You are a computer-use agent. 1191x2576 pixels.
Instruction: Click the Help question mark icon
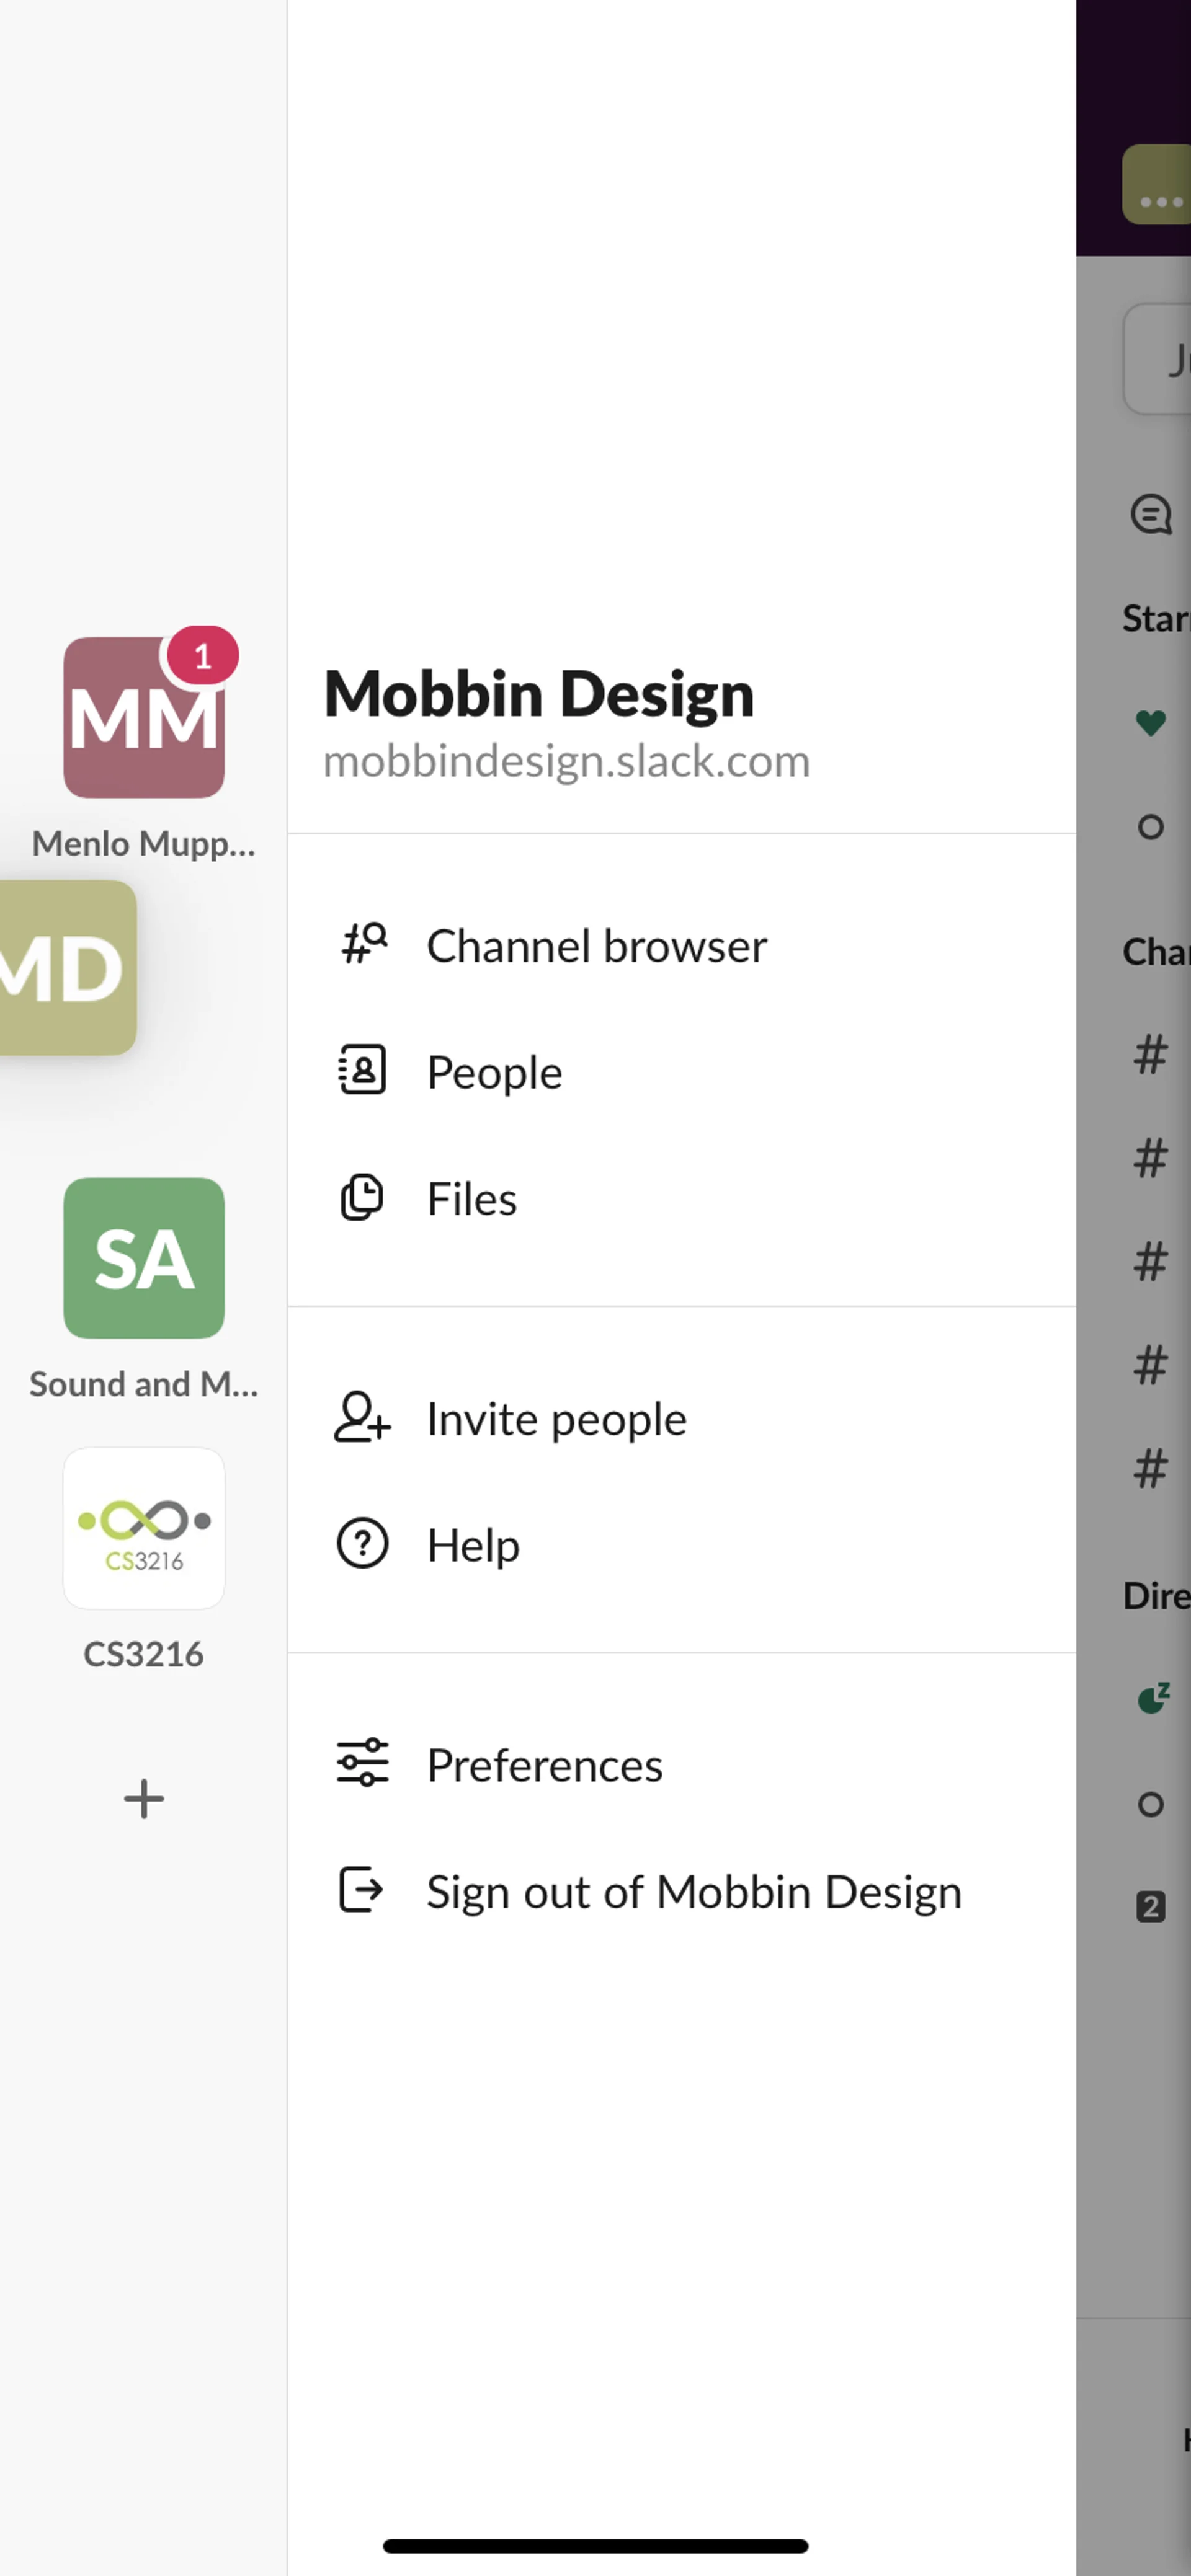[362, 1544]
